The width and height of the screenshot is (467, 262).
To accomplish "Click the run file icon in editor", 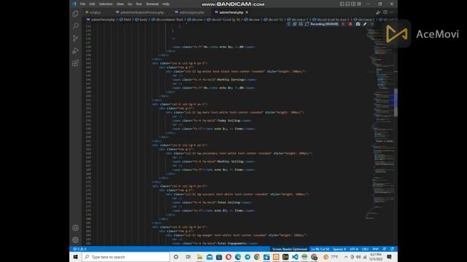I will click(x=378, y=12).
